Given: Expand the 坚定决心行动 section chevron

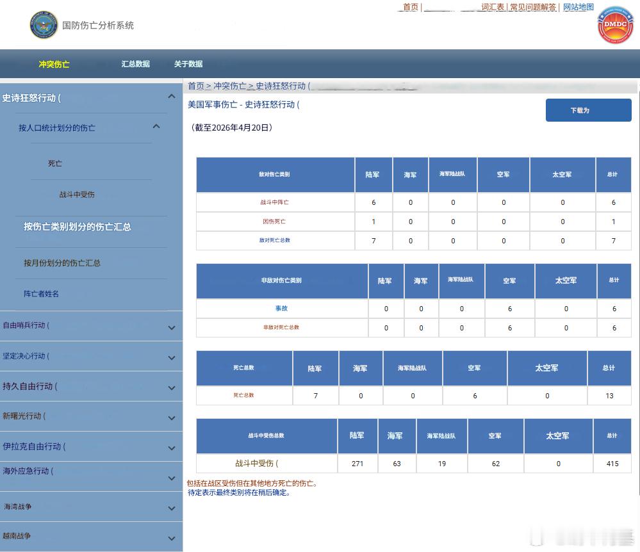Looking at the screenshot, I should pos(171,358).
